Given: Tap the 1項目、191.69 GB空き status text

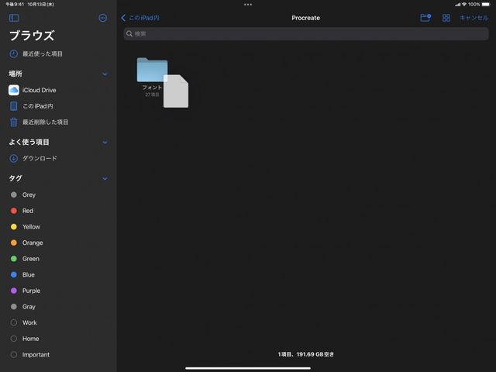Looking at the screenshot, I should tap(305, 354).
